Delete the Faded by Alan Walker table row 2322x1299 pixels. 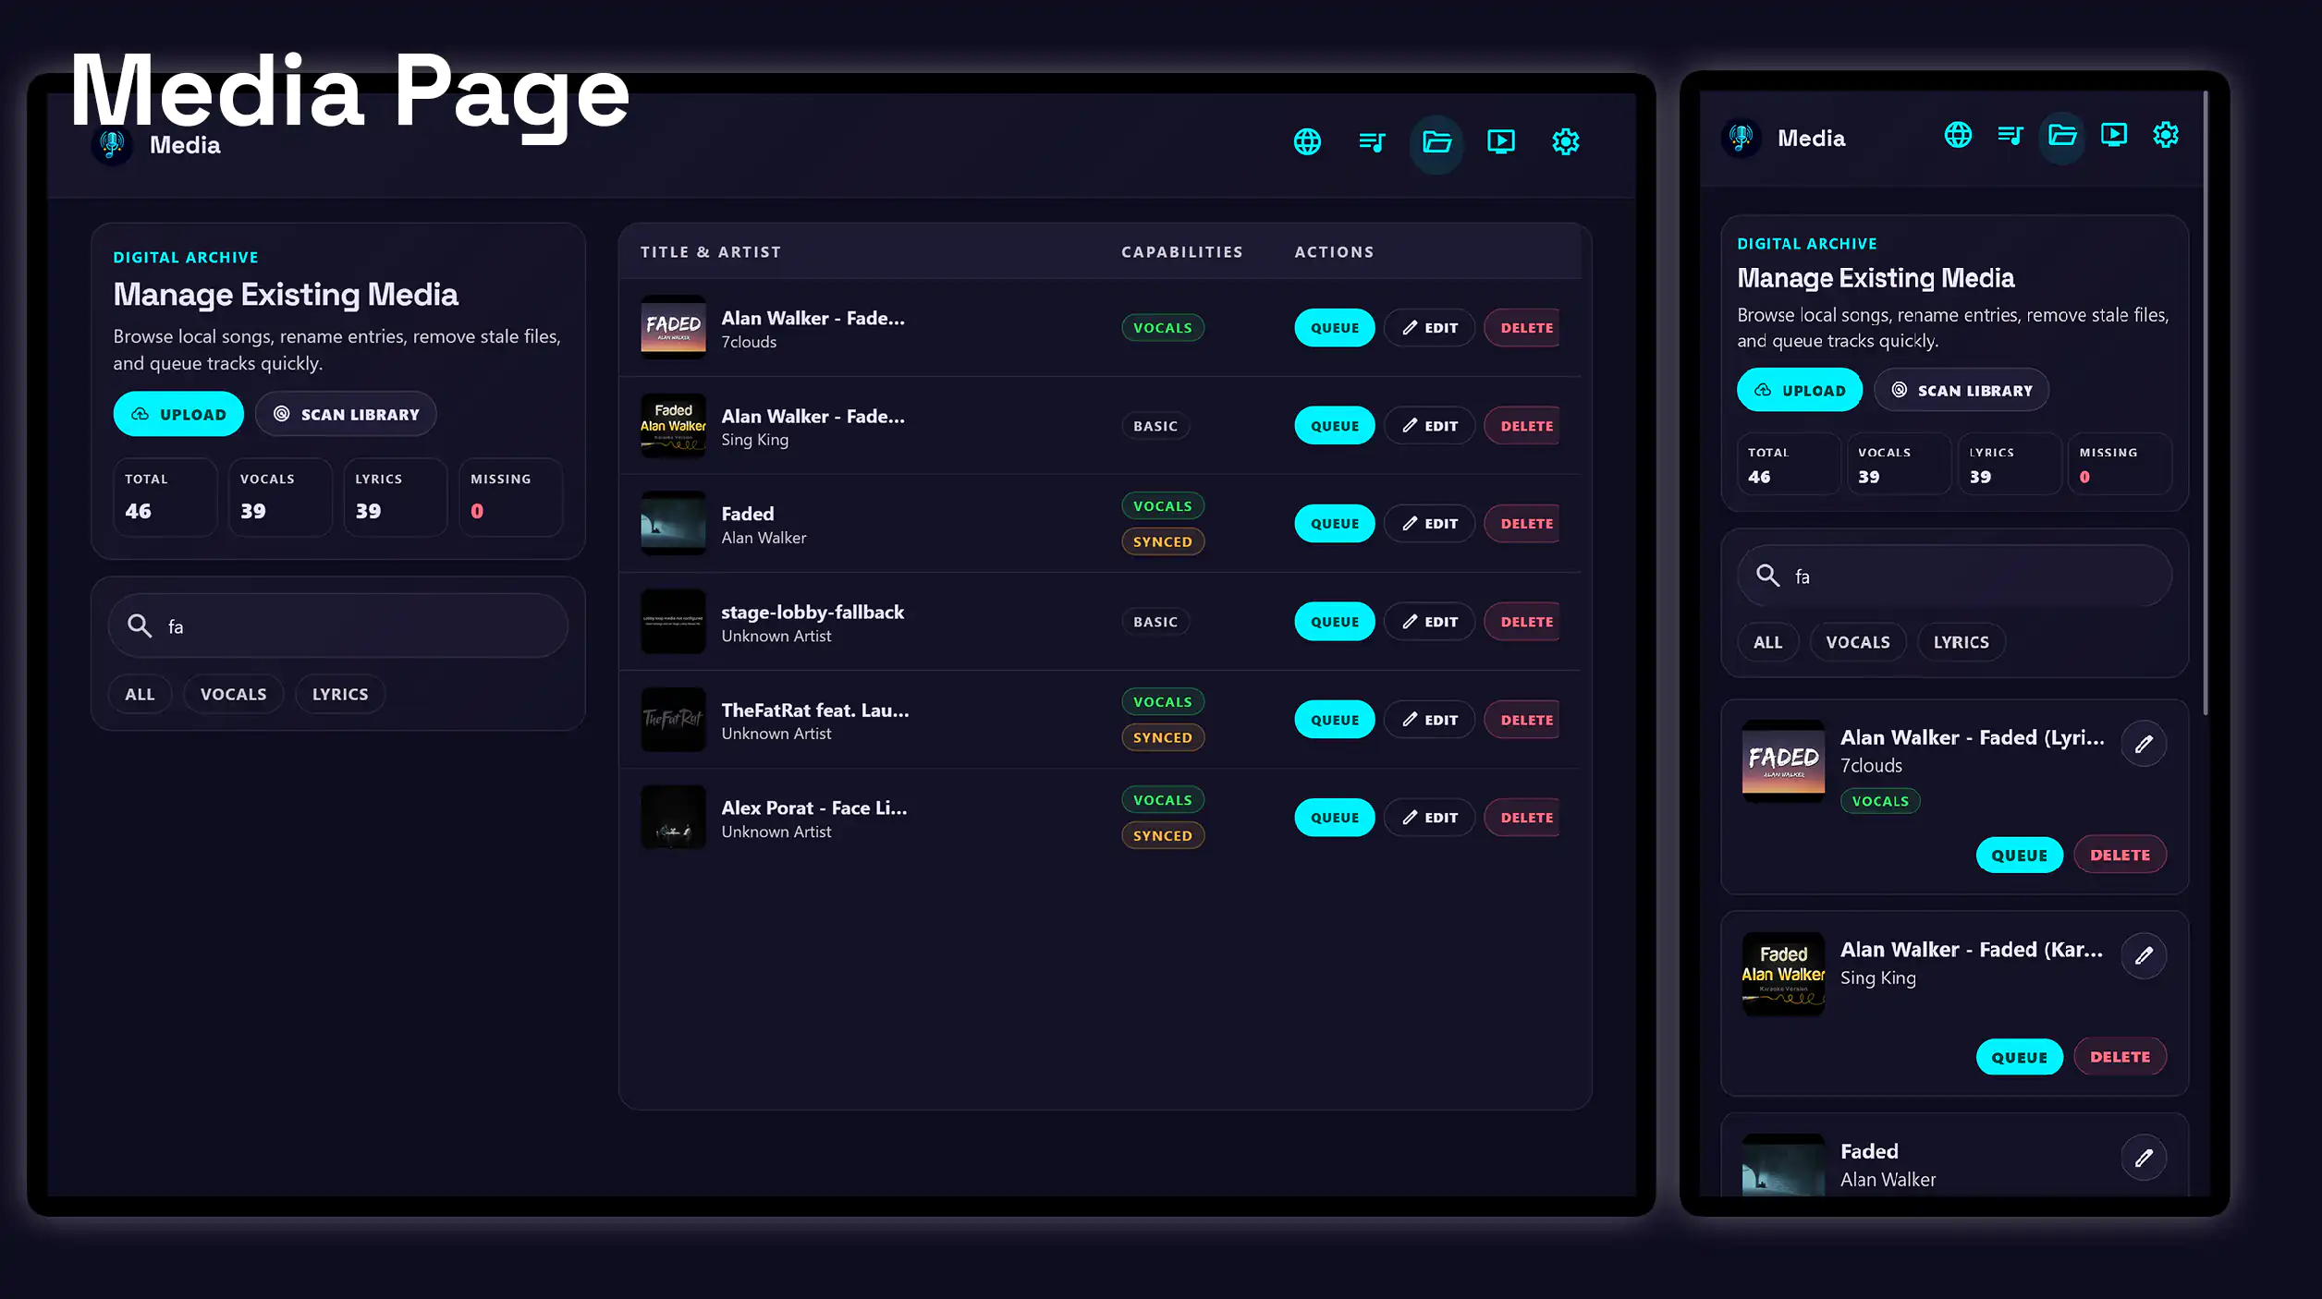pyautogui.click(x=1522, y=524)
